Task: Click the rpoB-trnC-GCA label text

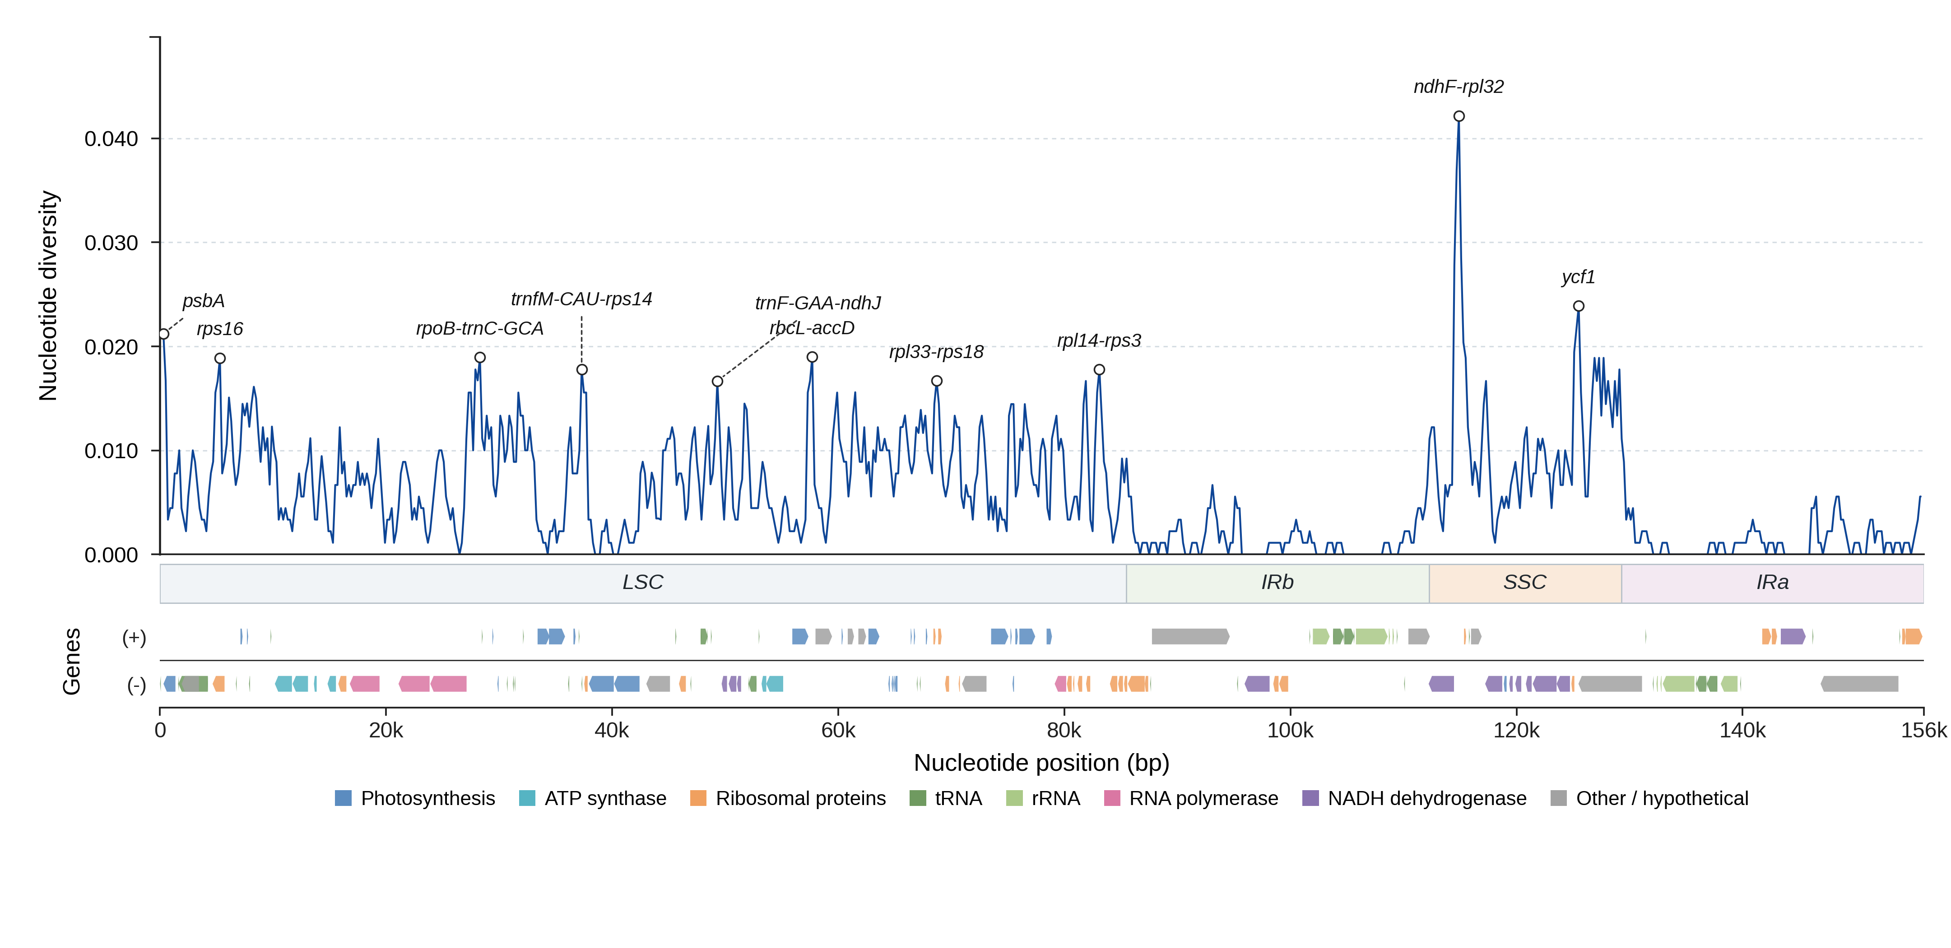Action: click(x=480, y=328)
